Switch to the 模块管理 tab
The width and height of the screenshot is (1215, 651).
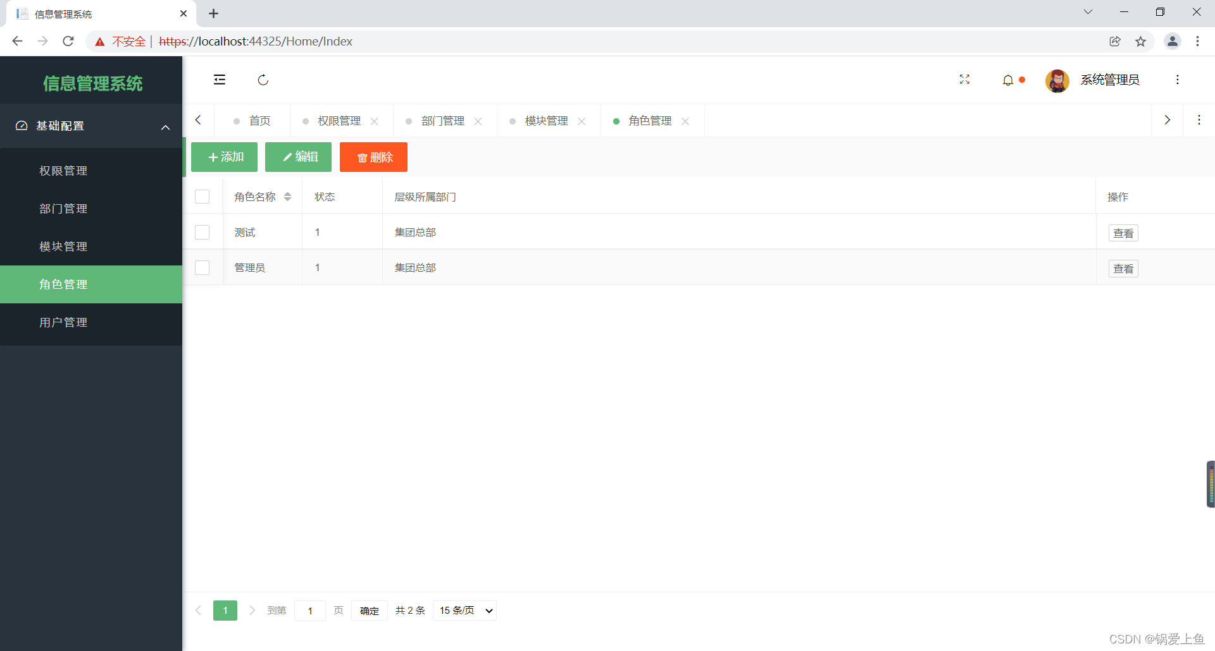pyautogui.click(x=547, y=121)
